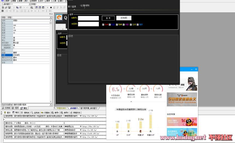Click the Find/preview magnifier toolbar icon
This screenshot has width=235, height=143.
32,8
